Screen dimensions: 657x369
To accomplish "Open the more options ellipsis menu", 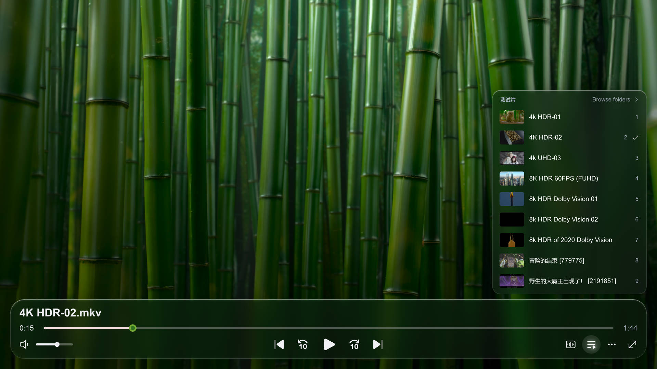I will pos(612,344).
